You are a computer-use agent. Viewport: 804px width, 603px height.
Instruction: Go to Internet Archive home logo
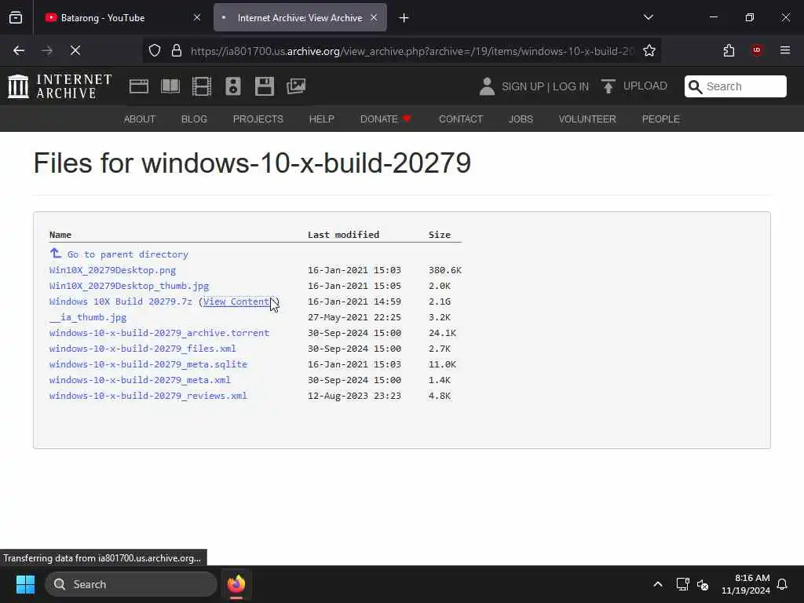tap(60, 86)
